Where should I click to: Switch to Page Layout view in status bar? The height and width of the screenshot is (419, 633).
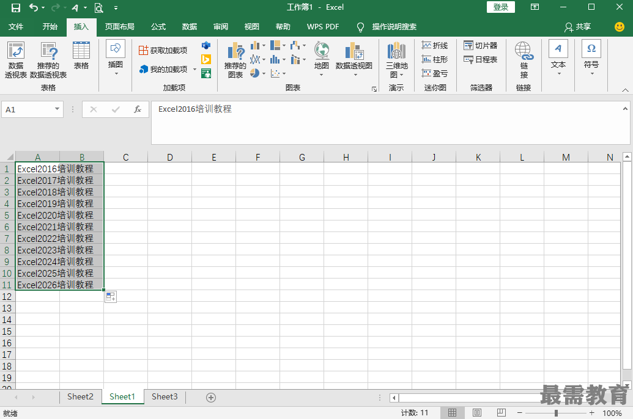(477, 413)
